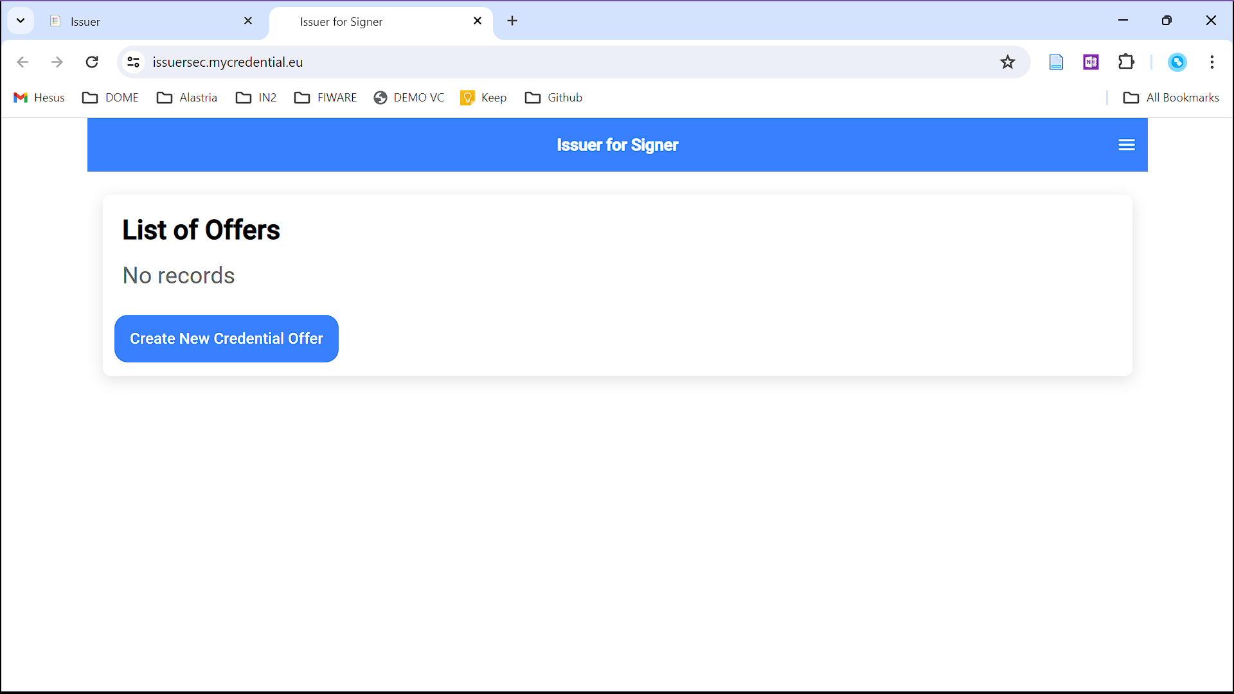Open the FIWARE bookmarks folder
Screen dimensions: 1234x694
pyautogui.click(x=326, y=96)
